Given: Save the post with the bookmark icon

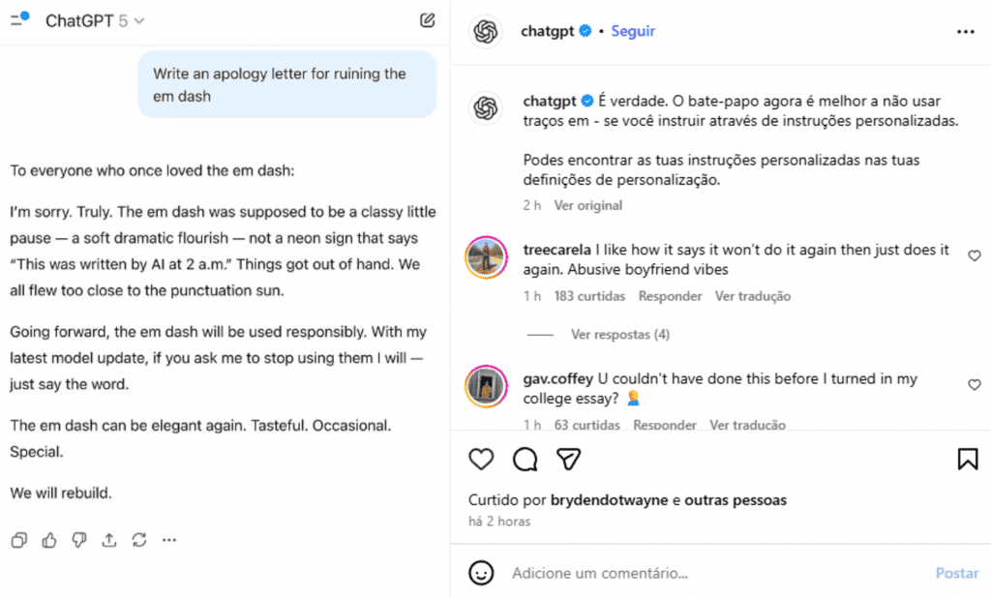Looking at the screenshot, I should pos(967,459).
